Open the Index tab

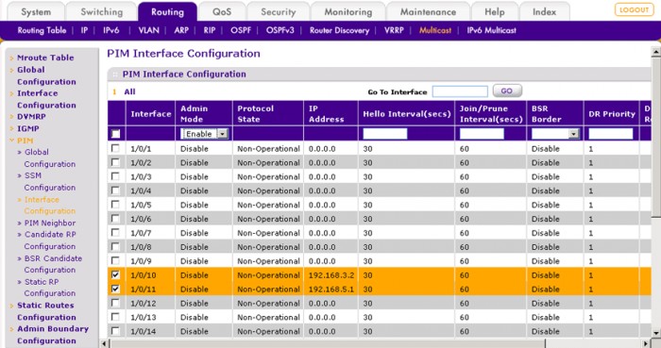(x=544, y=11)
